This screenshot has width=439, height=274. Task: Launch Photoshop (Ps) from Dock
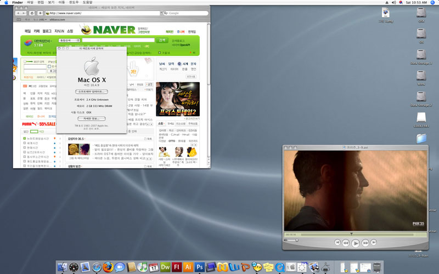200,267
